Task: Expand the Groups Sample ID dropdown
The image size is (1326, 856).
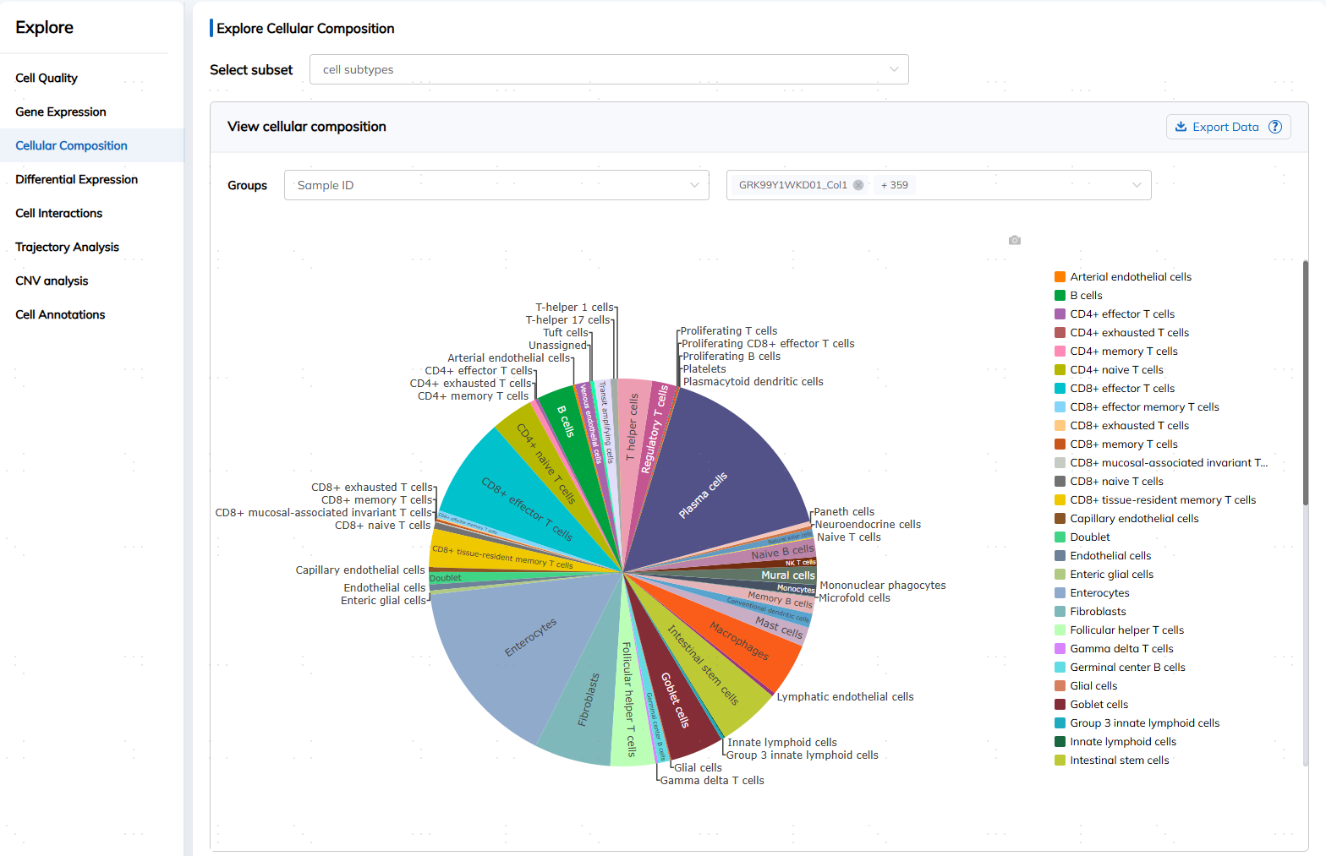Action: point(496,185)
